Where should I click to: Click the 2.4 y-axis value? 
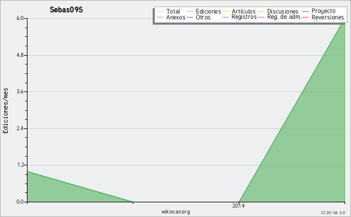coord(20,128)
